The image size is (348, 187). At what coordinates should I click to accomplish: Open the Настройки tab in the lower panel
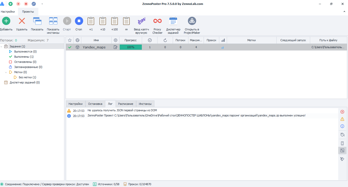point(75,104)
